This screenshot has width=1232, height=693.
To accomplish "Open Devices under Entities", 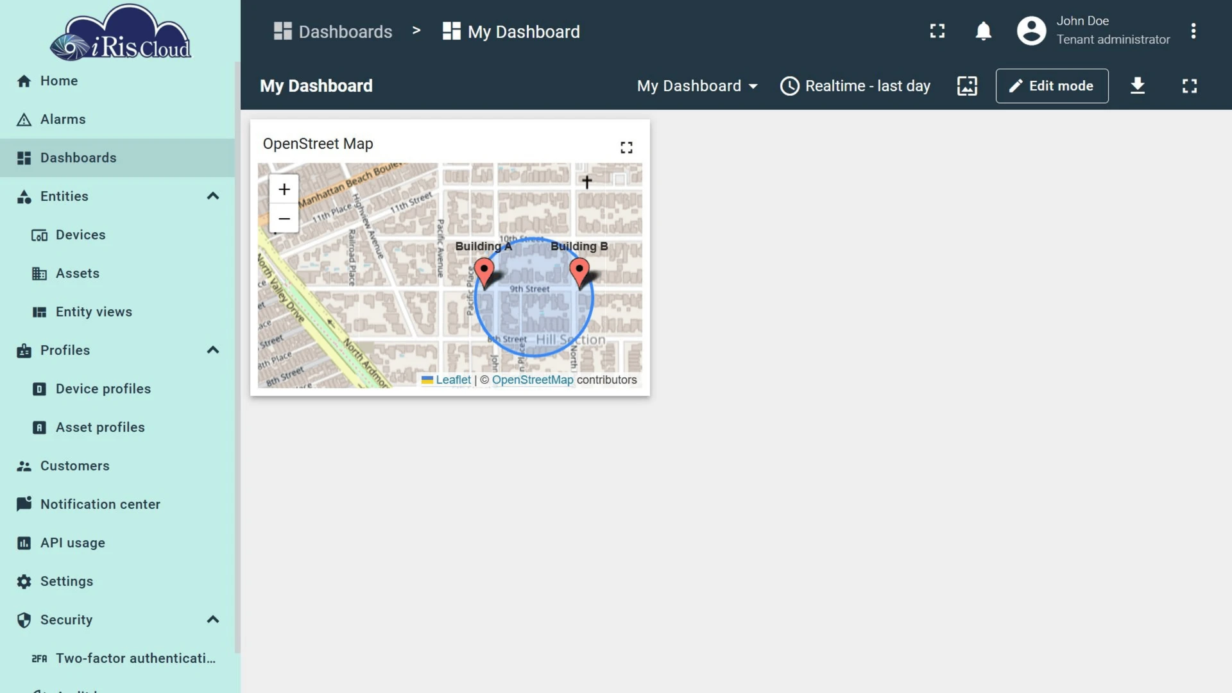I will 117,235.
